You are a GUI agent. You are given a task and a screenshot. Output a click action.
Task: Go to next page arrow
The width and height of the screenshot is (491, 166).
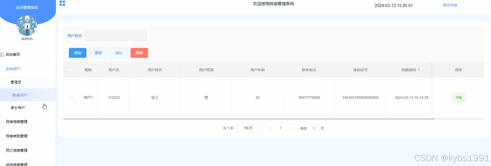(x=290, y=128)
